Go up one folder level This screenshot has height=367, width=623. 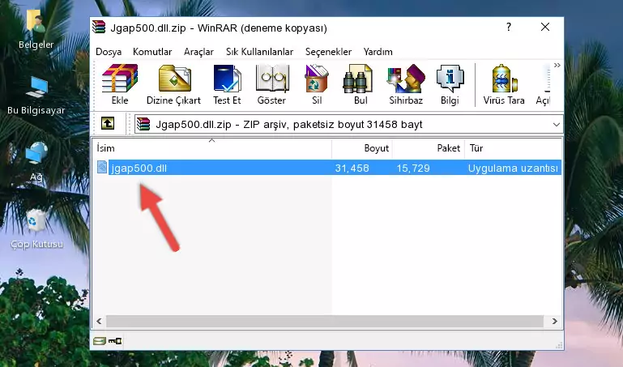click(108, 123)
